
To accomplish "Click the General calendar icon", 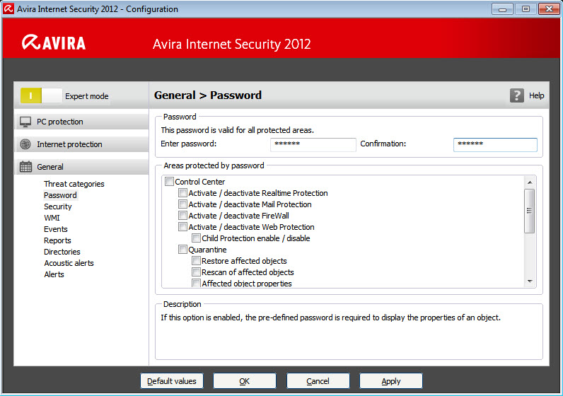I will (x=25, y=167).
